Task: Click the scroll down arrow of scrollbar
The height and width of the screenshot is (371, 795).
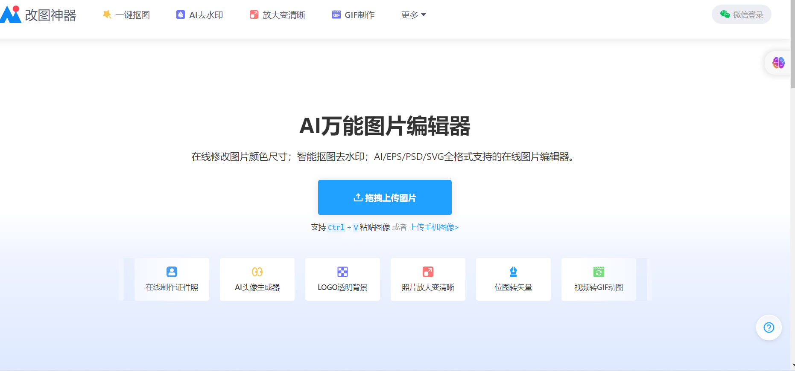Action: tap(792, 366)
